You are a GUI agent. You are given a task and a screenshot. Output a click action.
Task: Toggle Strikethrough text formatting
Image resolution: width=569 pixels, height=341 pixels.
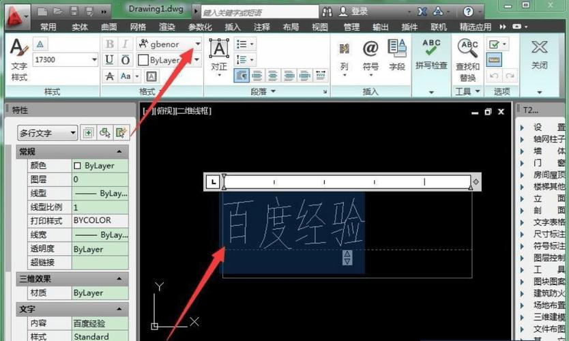coord(109,76)
